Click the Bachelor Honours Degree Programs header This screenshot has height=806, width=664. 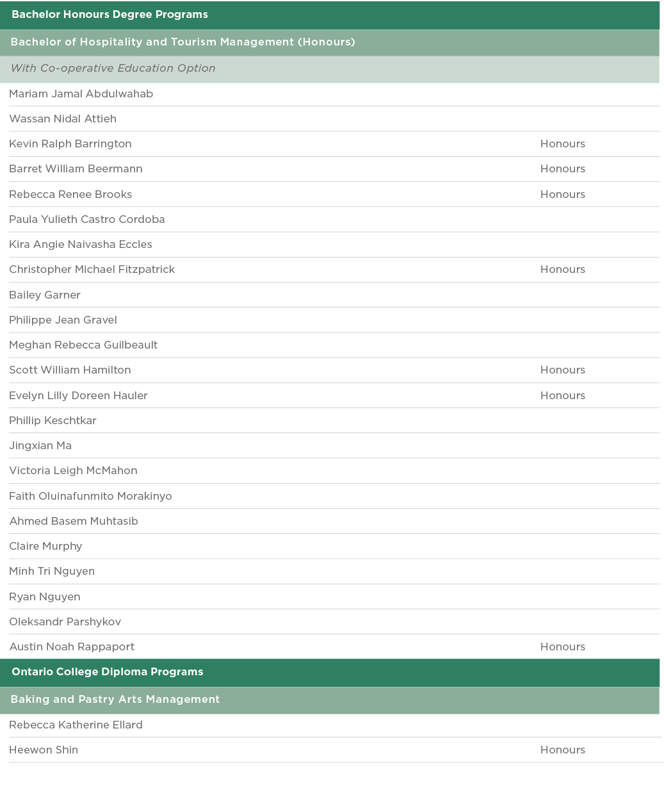(x=109, y=15)
